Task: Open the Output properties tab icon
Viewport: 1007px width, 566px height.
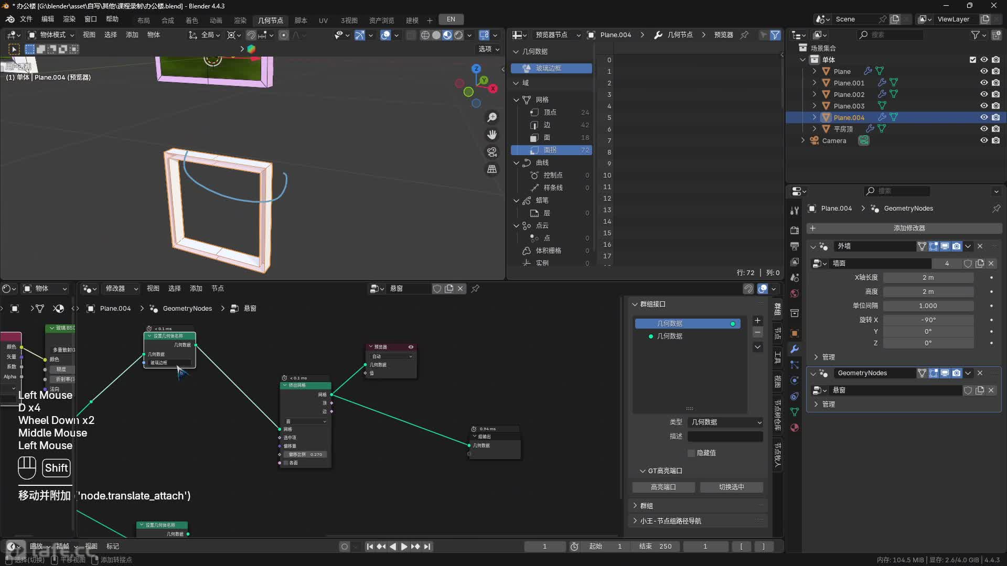Action: (795, 246)
